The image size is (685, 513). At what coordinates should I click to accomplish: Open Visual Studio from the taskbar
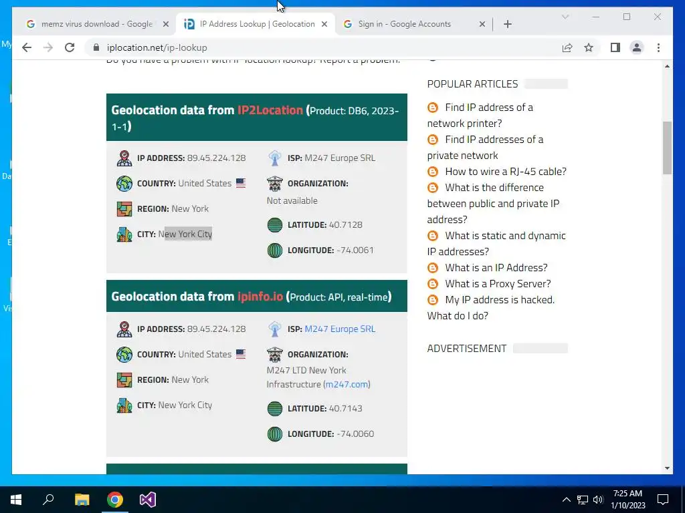coord(148,500)
